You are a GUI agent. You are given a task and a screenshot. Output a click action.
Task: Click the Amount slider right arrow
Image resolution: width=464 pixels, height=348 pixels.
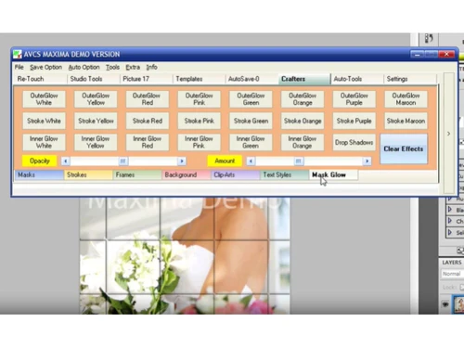tap(367, 161)
